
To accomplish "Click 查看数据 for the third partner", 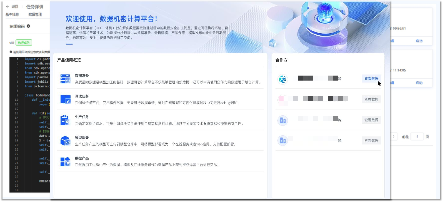I will (x=371, y=120).
